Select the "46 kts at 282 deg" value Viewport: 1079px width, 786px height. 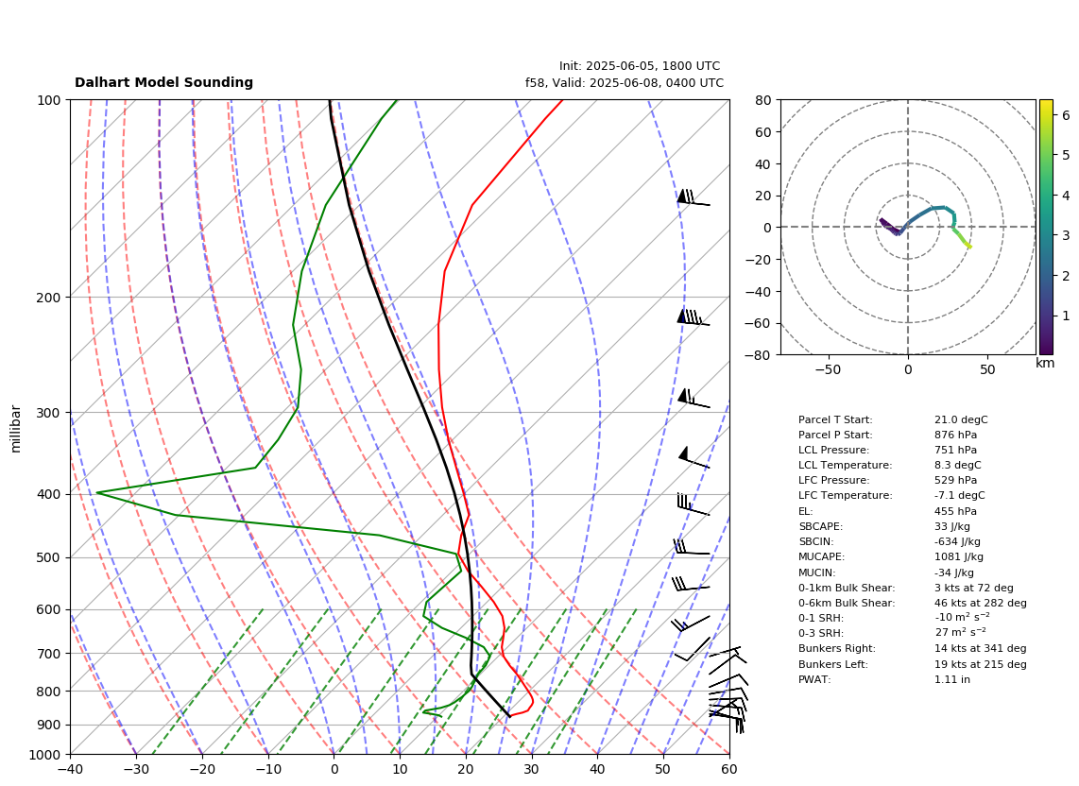981,603
